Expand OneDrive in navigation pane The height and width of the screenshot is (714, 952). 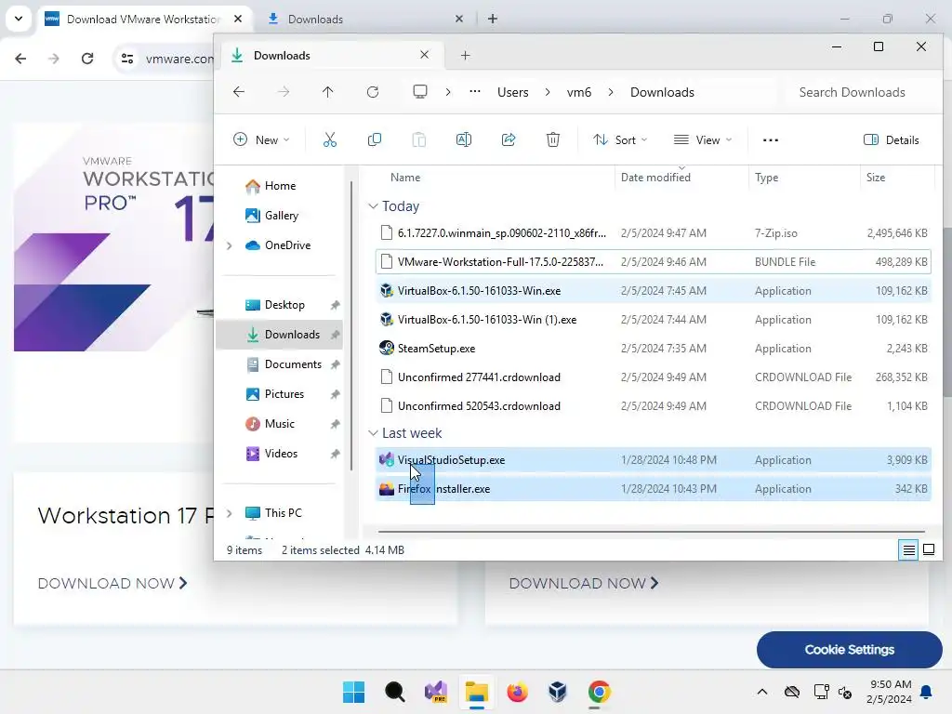tap(230, 245)
